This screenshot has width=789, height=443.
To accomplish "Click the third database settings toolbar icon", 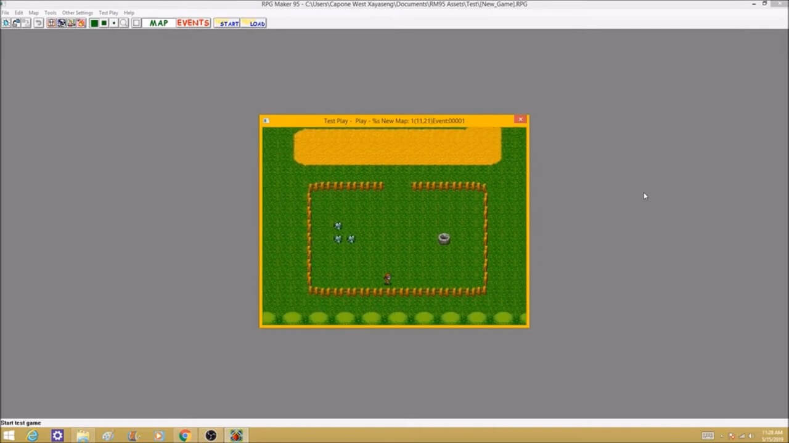I will (71, 23).
